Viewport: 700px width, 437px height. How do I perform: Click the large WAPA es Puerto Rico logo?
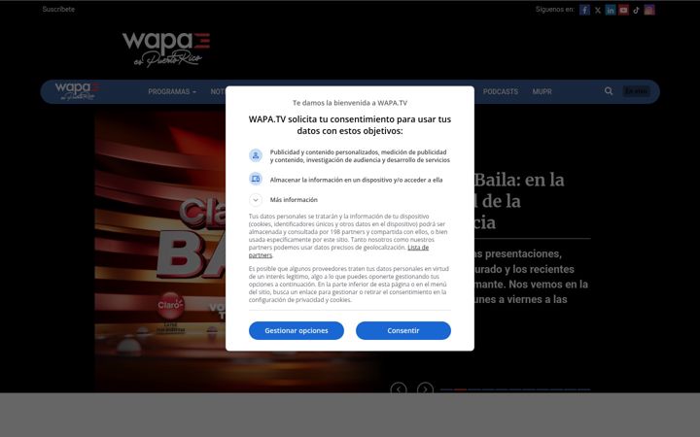[166, 50]
